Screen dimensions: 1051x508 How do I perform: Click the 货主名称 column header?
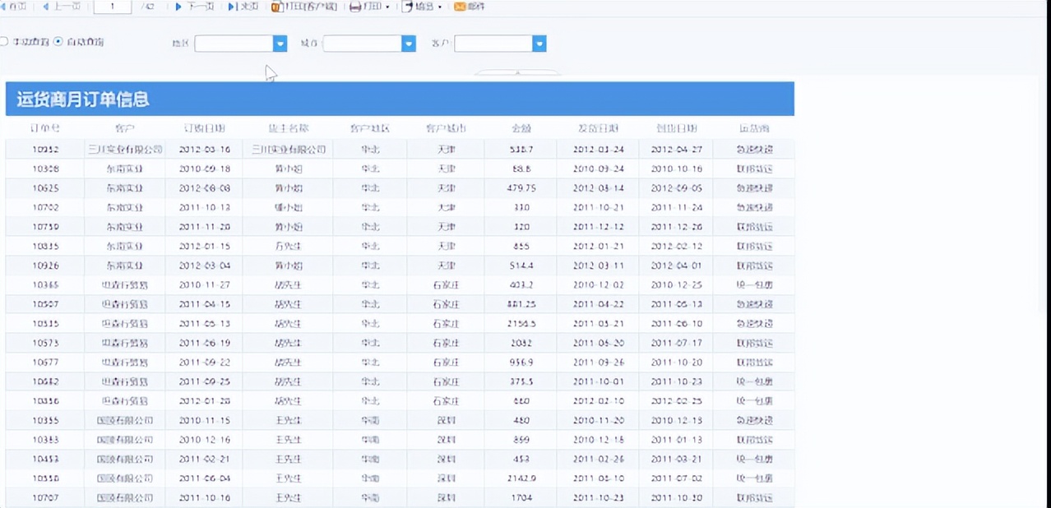pyautogui.click(x=289, y=129)
